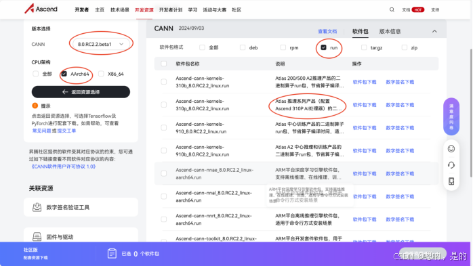Uncheck the run format checkbox
473x266 pixels.
[x=323, y=47]
